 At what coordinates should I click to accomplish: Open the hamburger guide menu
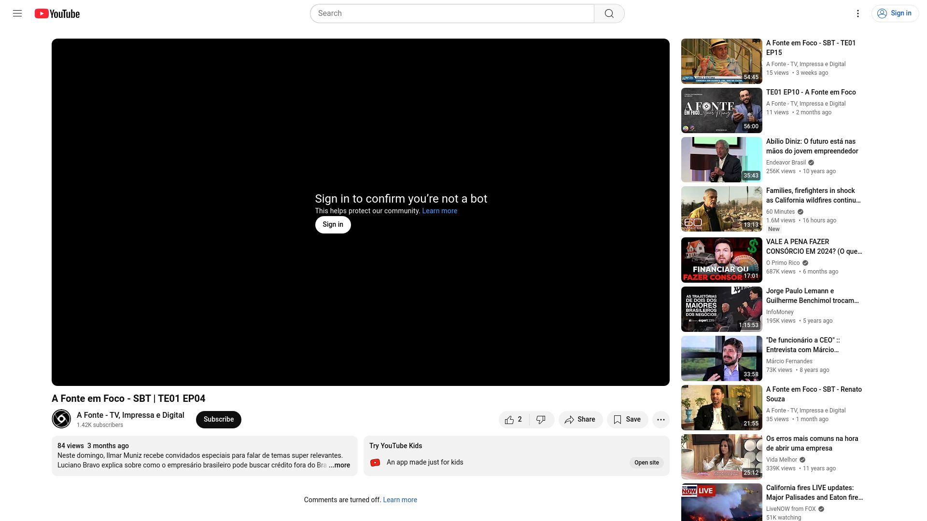pos(17,14)
